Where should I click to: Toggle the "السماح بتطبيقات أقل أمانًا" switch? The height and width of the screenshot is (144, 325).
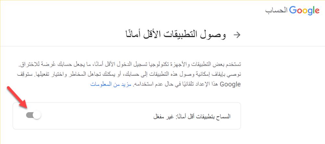click(x=33, y=115)
